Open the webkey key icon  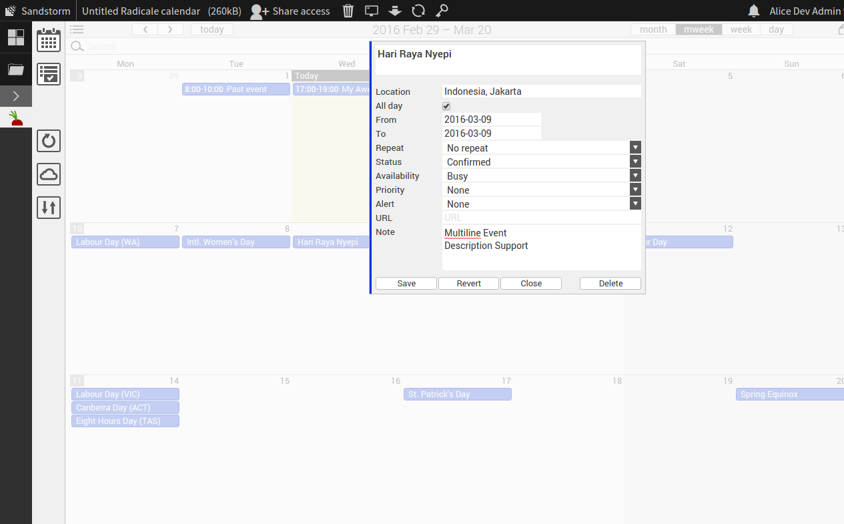(442, 11)
